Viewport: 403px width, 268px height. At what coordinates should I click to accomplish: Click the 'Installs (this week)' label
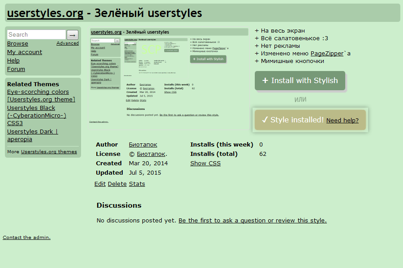click(222, 145)
